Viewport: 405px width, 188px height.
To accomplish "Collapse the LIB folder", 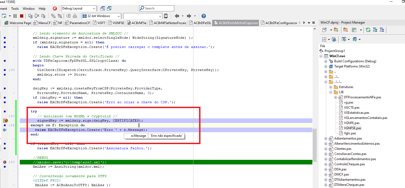I will 331,92.
